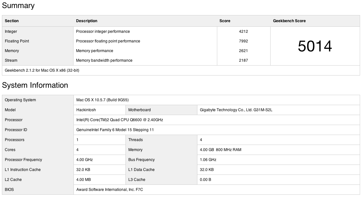Click the Gigabyte G31M-S2L motherboard value

point(236,110)
